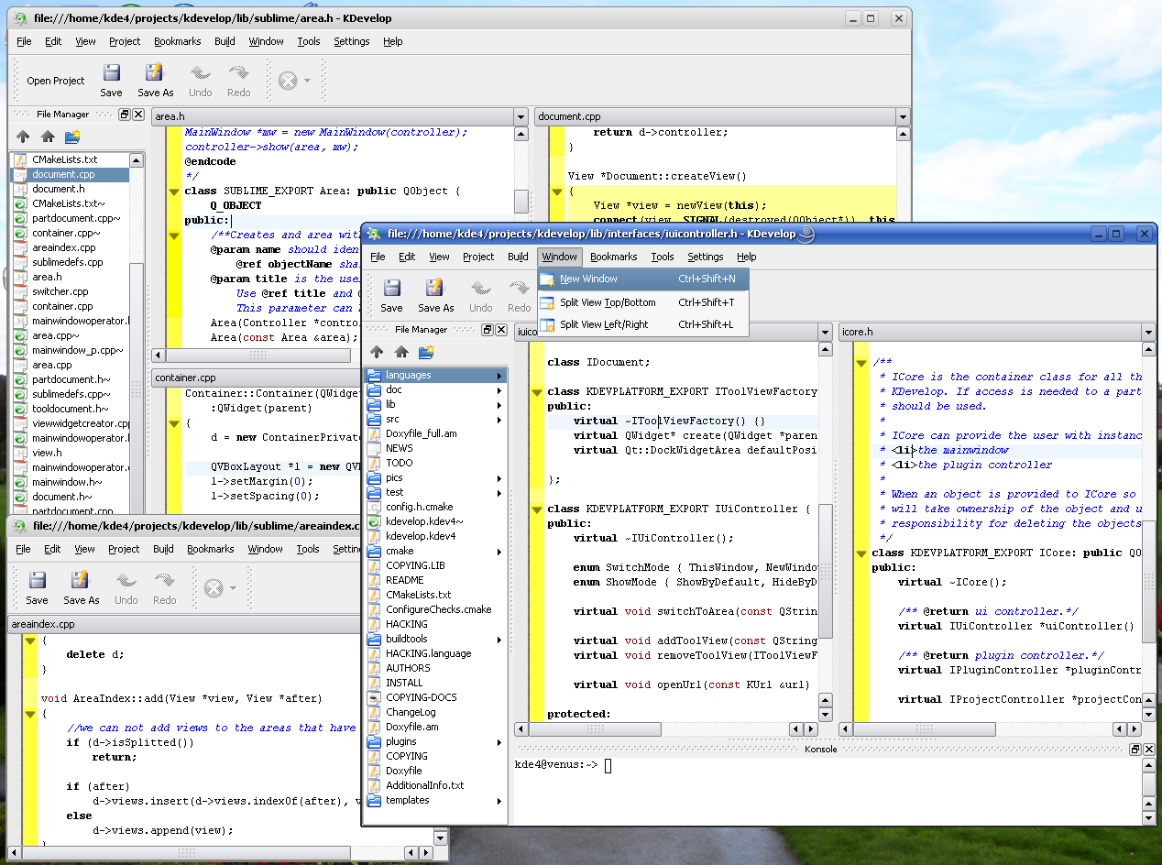Expand the plugins folder submenu arrow
The width and height of the screenshot is (1162, 865).
click(499, 742)
